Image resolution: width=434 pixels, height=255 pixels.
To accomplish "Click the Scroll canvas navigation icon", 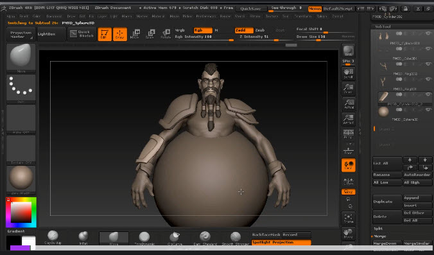I will click(348, 73).
